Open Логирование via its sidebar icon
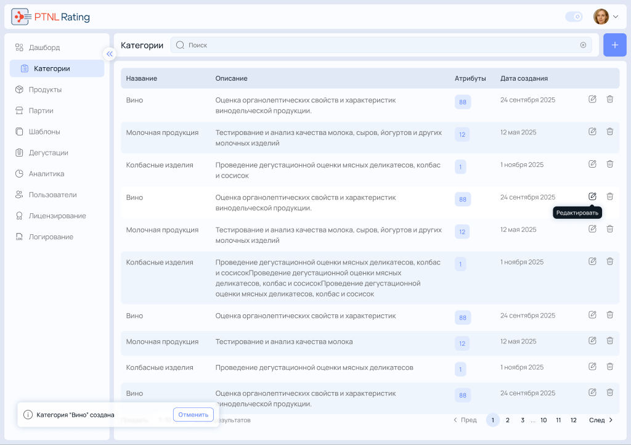This screenshot has height=445, width=631. point(19,237)
